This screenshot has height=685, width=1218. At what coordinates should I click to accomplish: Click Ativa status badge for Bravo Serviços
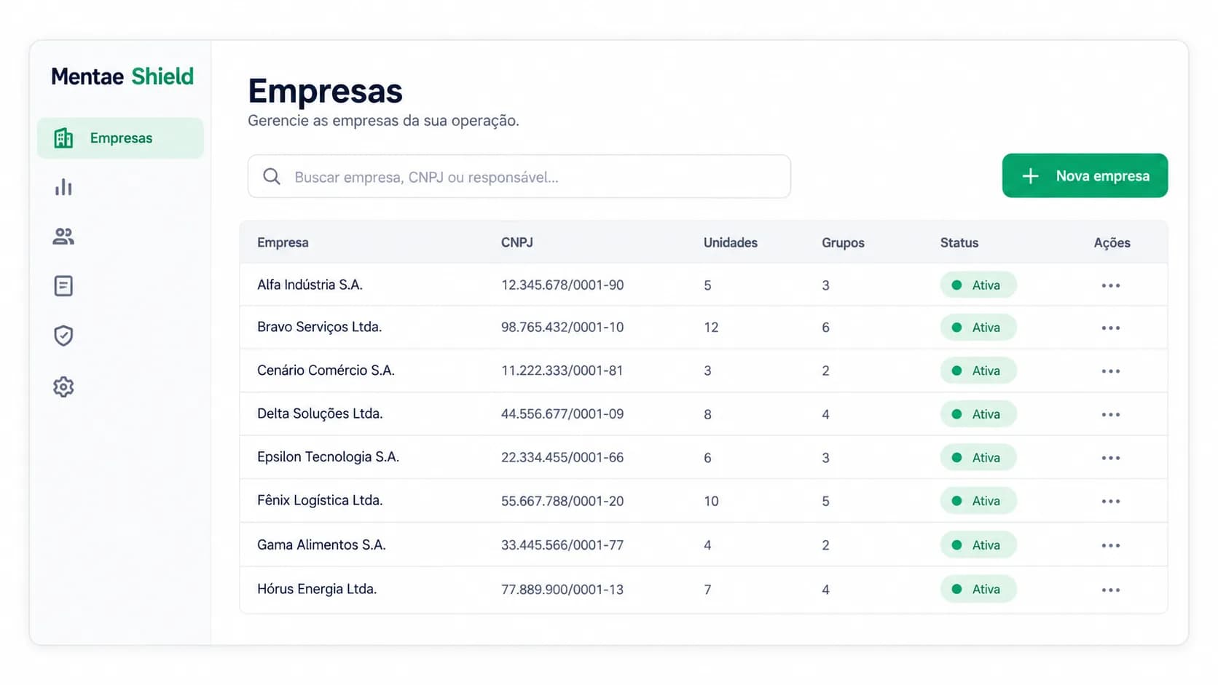pos(978,328)
